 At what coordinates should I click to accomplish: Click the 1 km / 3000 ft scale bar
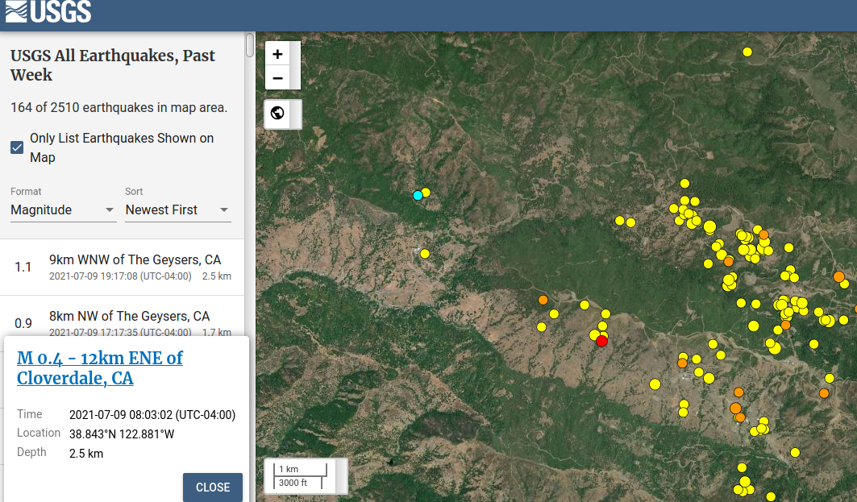[x=300, y=475]
